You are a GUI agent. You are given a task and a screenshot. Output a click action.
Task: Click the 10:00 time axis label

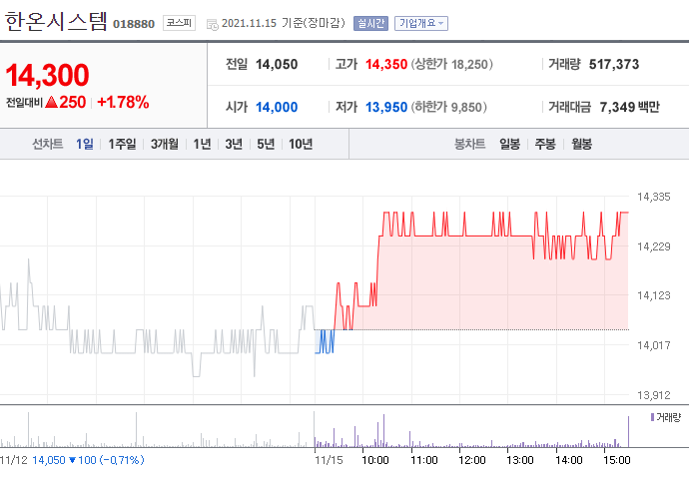(375, 460)
